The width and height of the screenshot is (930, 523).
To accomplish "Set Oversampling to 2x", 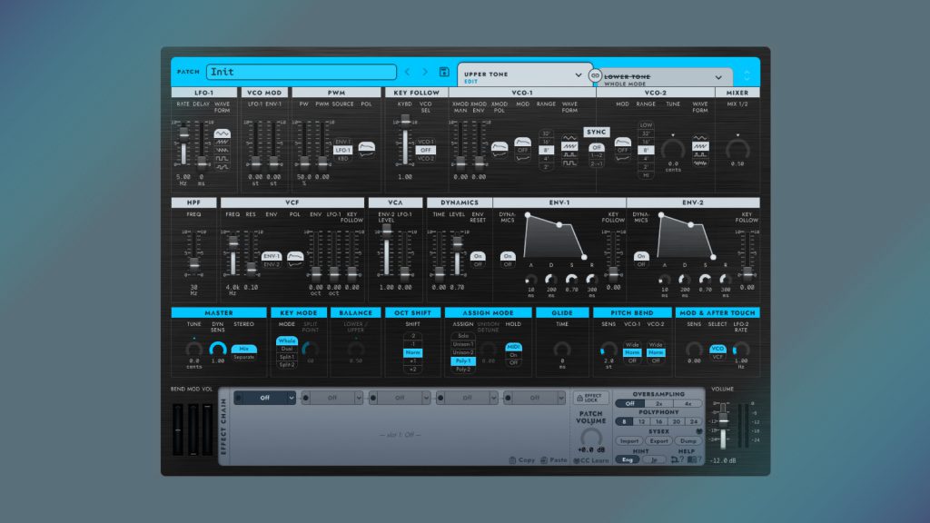I will 658,403.
